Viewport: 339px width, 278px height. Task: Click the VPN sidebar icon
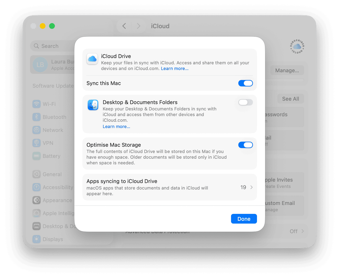[37, 143]
